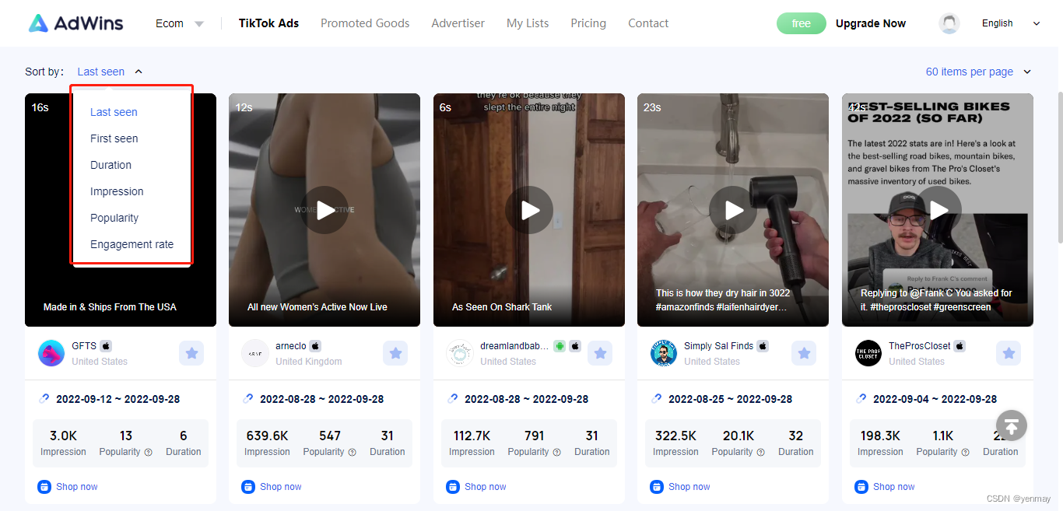This screenshot has width=1063, height=511.
Task: Click the green free plan badge
Action: 802,23
